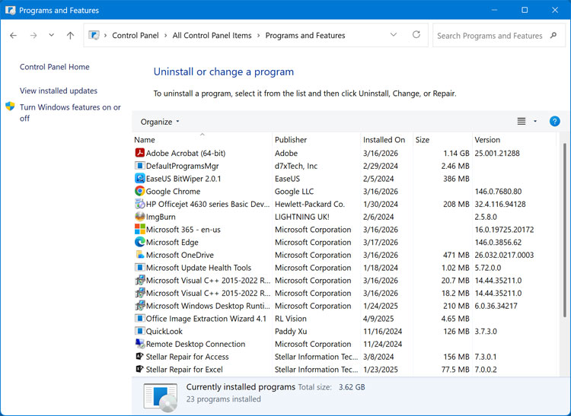
Task: Sort by the Publisher column header
Action: click(316, 140)
